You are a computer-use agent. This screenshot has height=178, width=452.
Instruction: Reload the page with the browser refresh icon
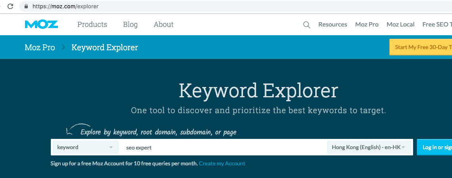click(x=10, y=6)
